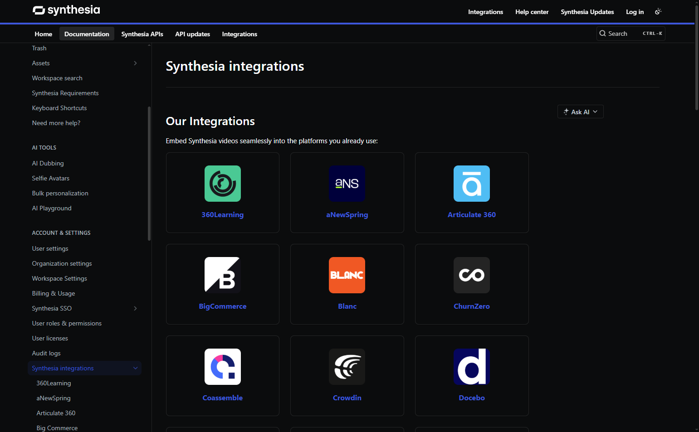Image resolution: width=699 pixels, height=432 pixels.
Task: Open the Docebo integration icon
Action: 472,367
